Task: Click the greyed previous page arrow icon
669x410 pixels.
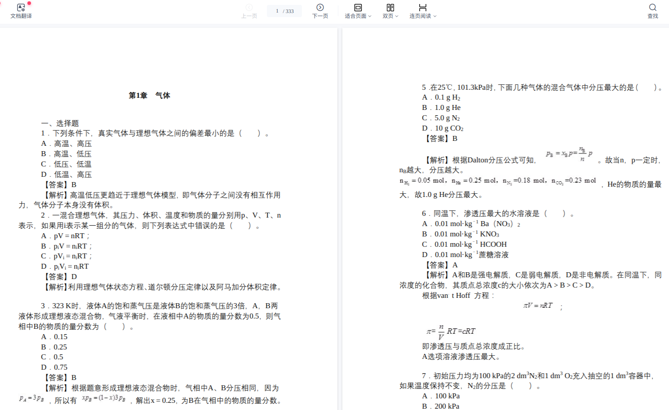Action: [249, 7]
